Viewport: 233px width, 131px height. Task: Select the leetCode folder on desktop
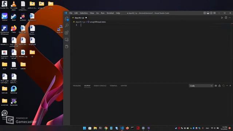[4, 90]
